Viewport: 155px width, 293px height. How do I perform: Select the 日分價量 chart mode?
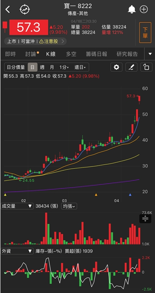pyautogui.click(x=16, y=67)
